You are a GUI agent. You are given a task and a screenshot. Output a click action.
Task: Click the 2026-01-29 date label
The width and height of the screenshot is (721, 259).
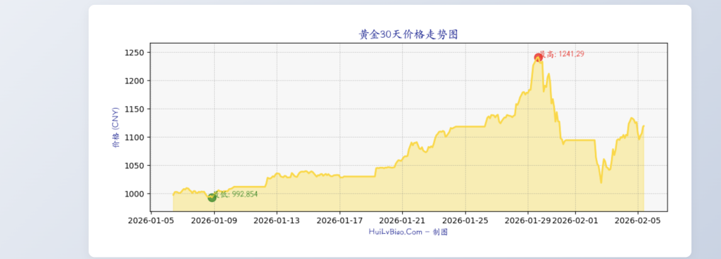(527, 220)
